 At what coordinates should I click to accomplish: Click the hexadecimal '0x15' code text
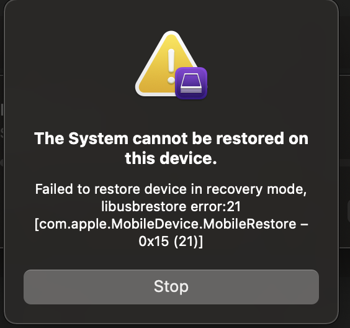point(153,242)
